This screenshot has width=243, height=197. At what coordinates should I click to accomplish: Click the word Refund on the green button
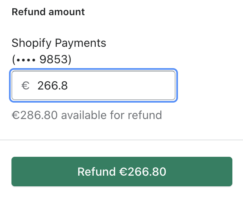click(x=97, y=172)
